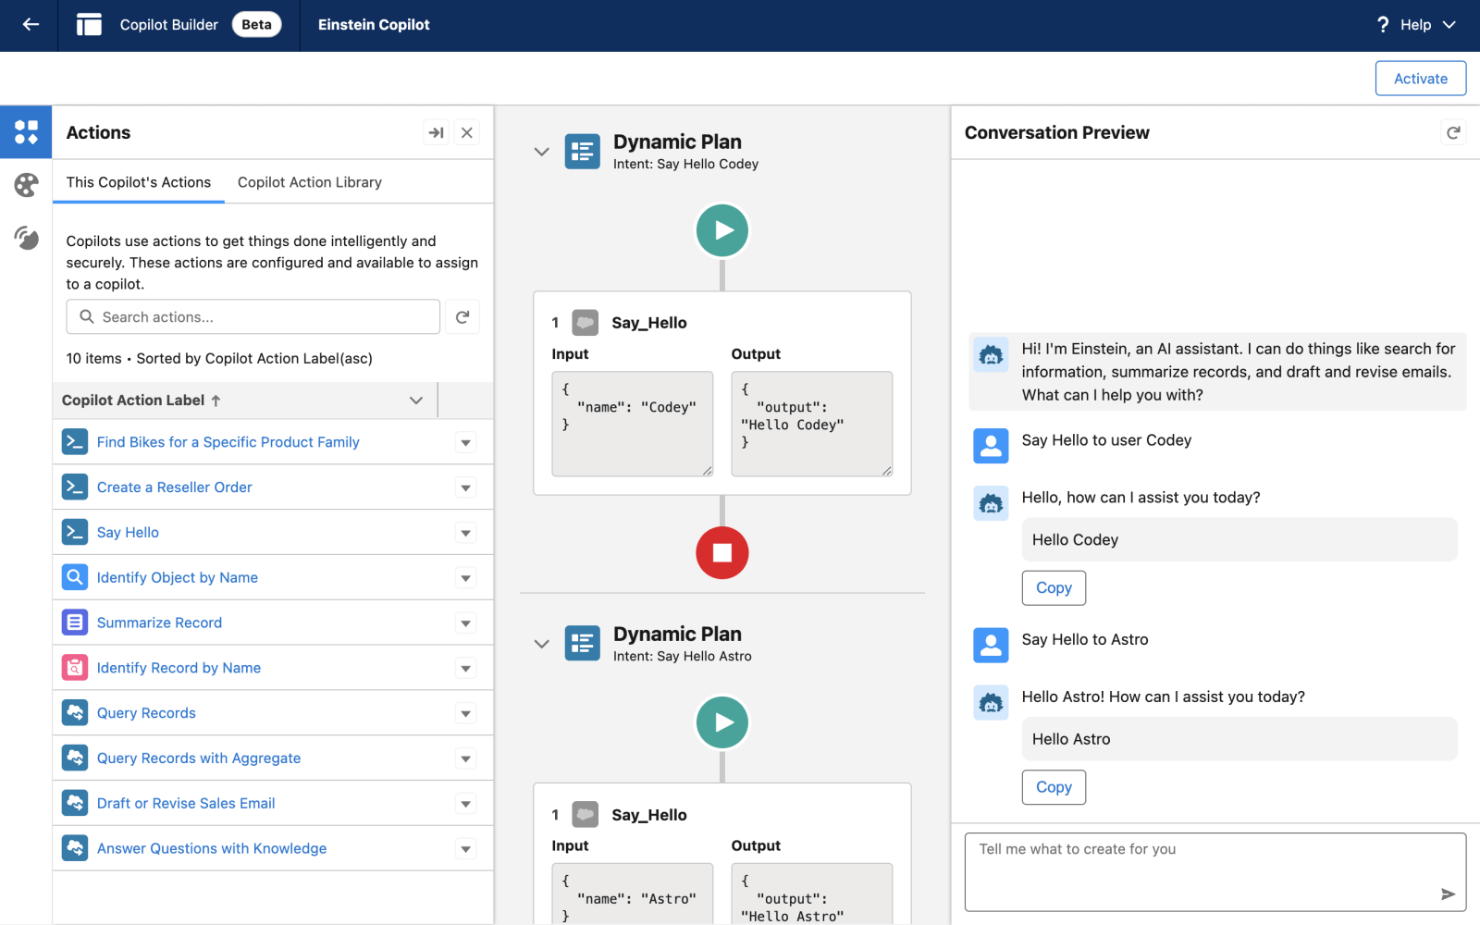Click the Codey plan Input JSON box

tap(633, 424)
